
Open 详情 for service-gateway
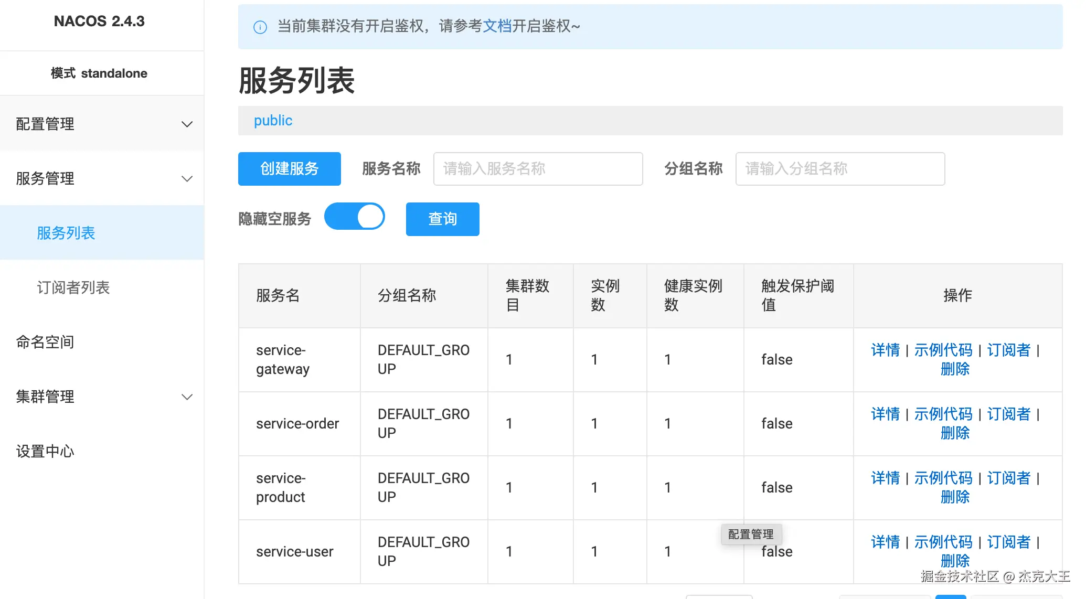(885, 350)
